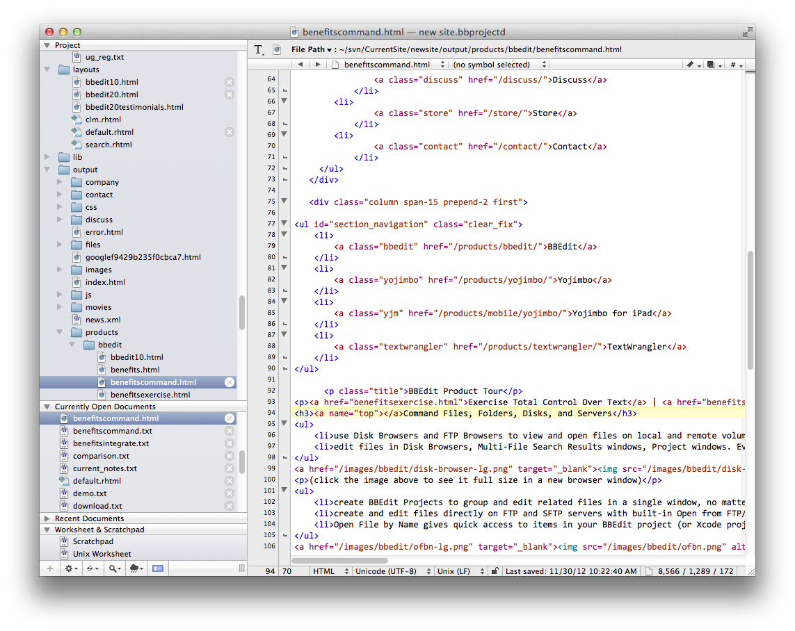Viewport: 795px width, 631px height.
Task: Close bbedit20.html via its x button
Action: pos(230,95)
